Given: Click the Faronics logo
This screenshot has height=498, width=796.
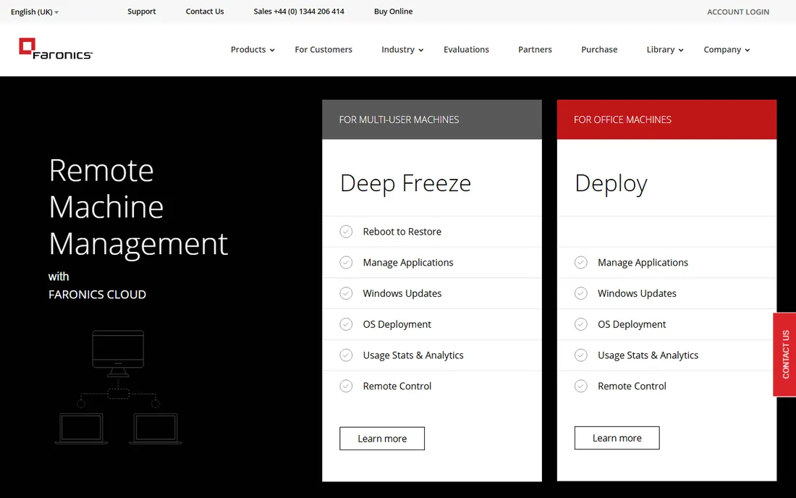Looking at the screenshot, I should click(56, 48).
